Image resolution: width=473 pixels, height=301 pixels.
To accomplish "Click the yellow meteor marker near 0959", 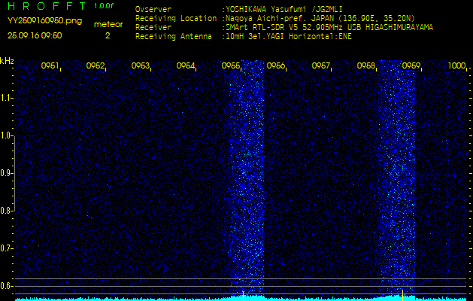I will coord(402,295).
